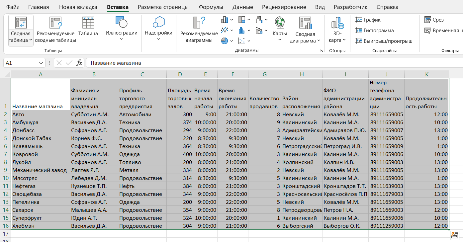The image size is (463, 242).
Task: Select the cell Топливо
Action: coord(142,162)
